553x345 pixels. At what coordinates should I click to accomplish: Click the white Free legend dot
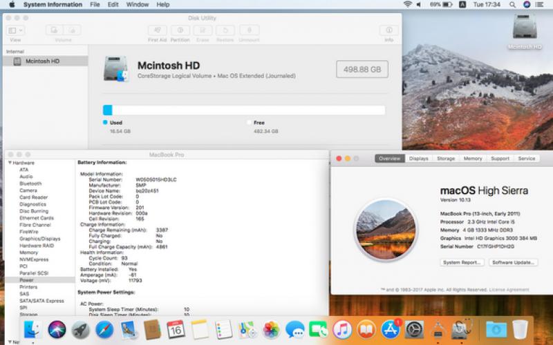point(249,123)
